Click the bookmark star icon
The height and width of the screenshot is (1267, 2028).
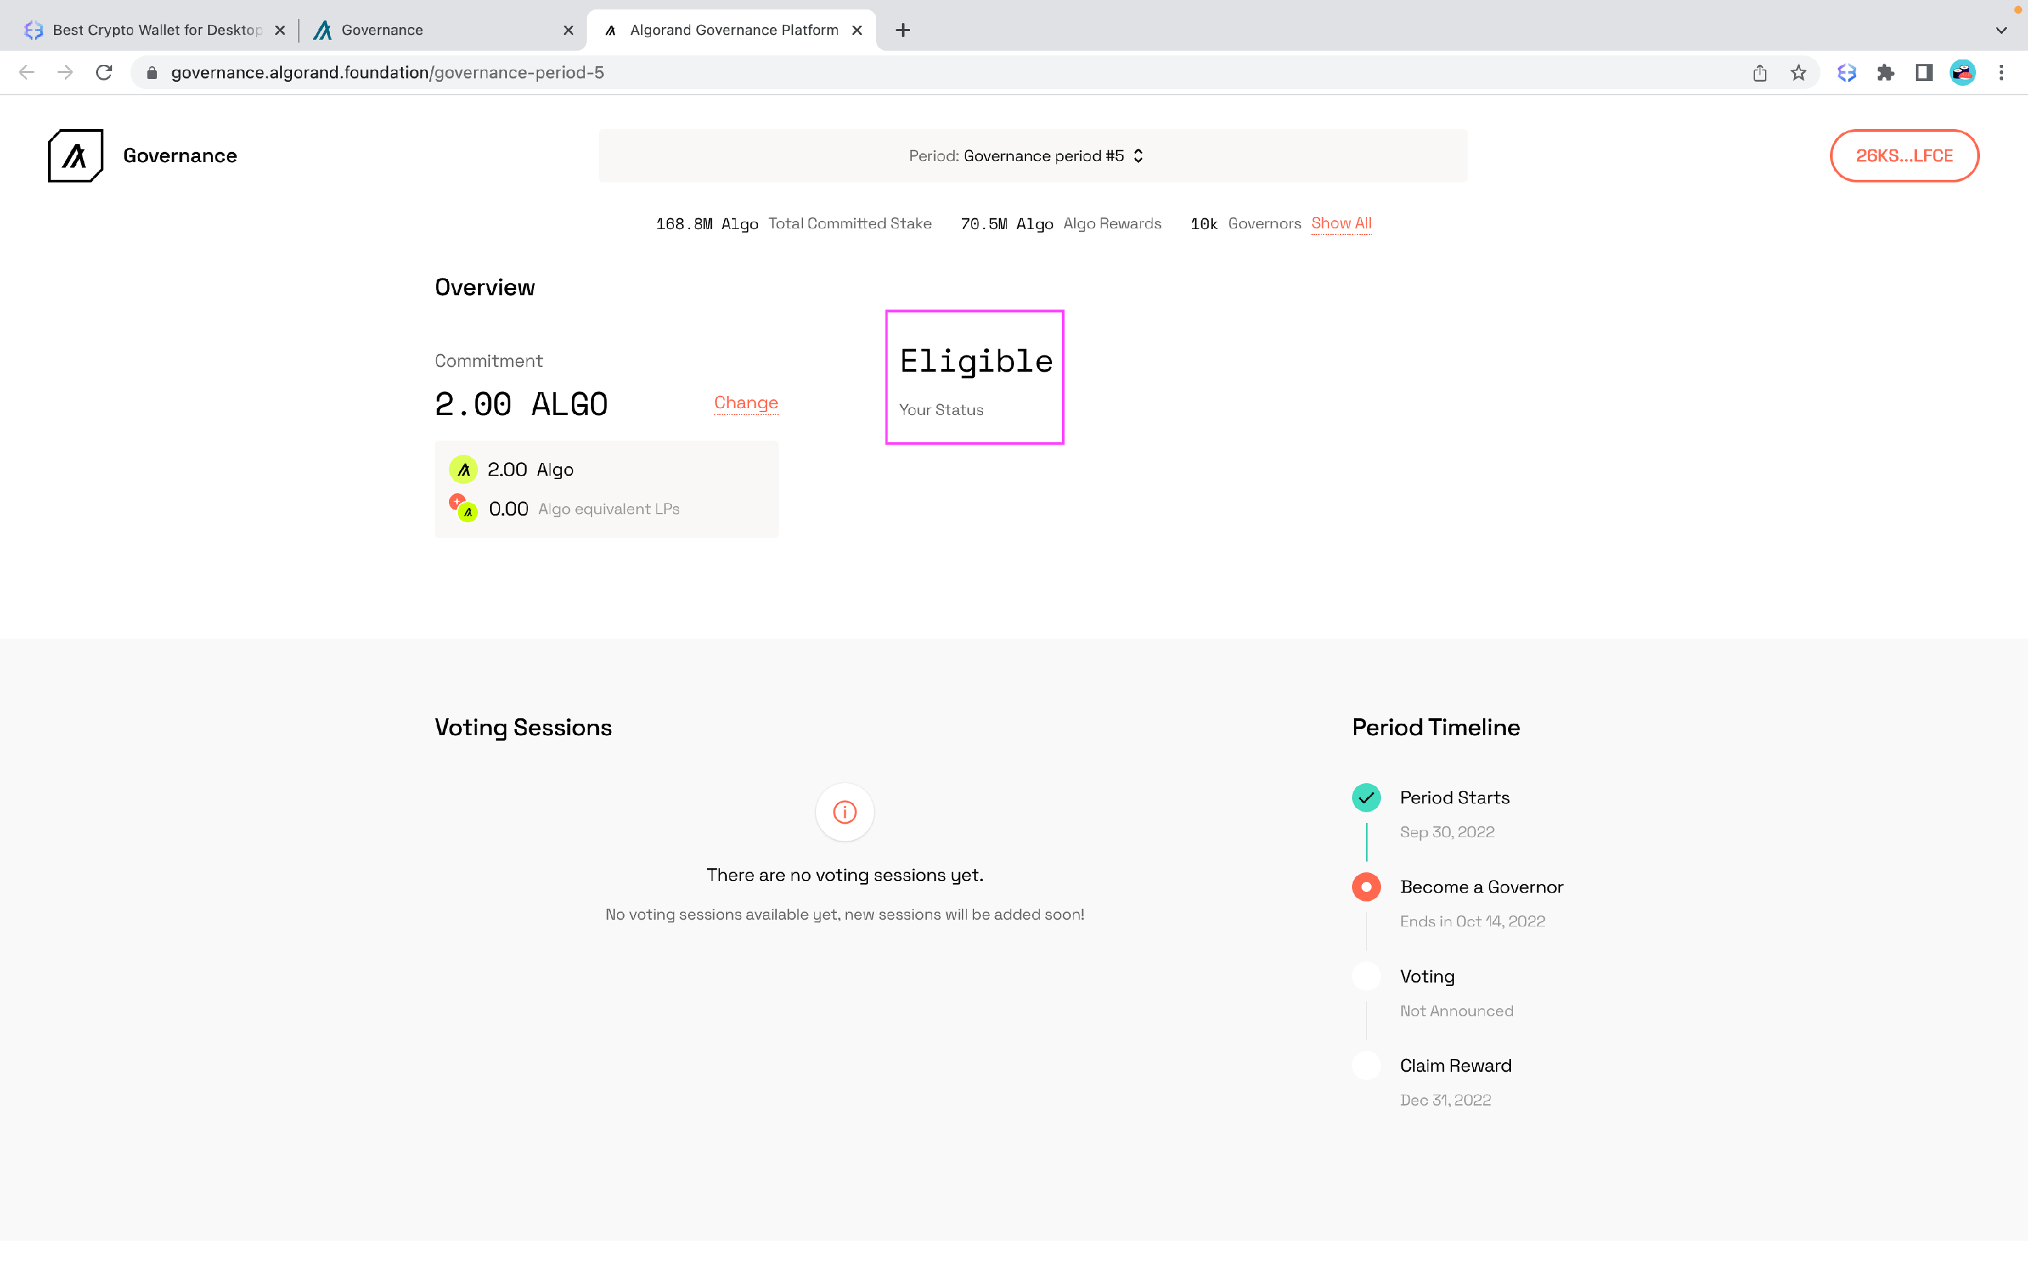[x=1798, y=73]
